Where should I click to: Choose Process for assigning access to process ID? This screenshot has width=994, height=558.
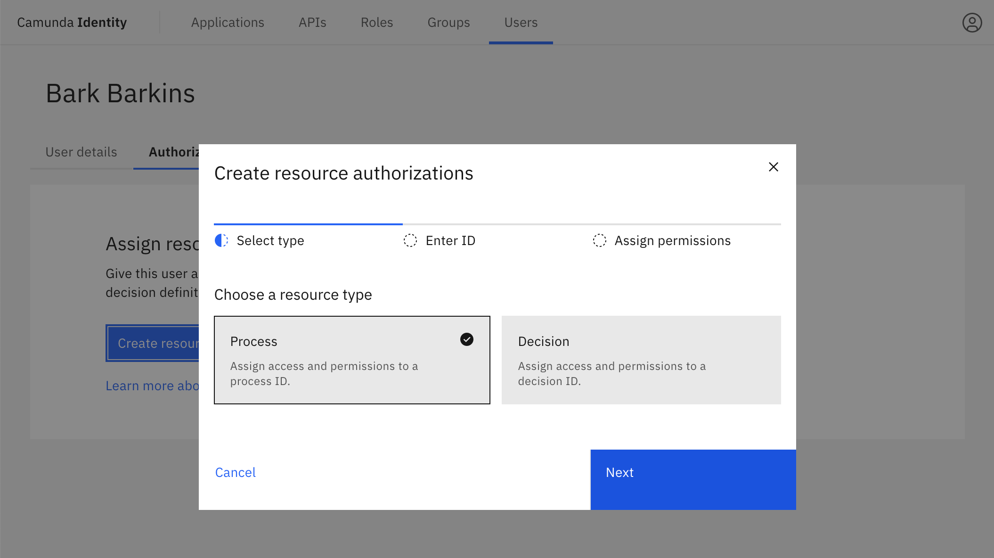tap(352, 360)
